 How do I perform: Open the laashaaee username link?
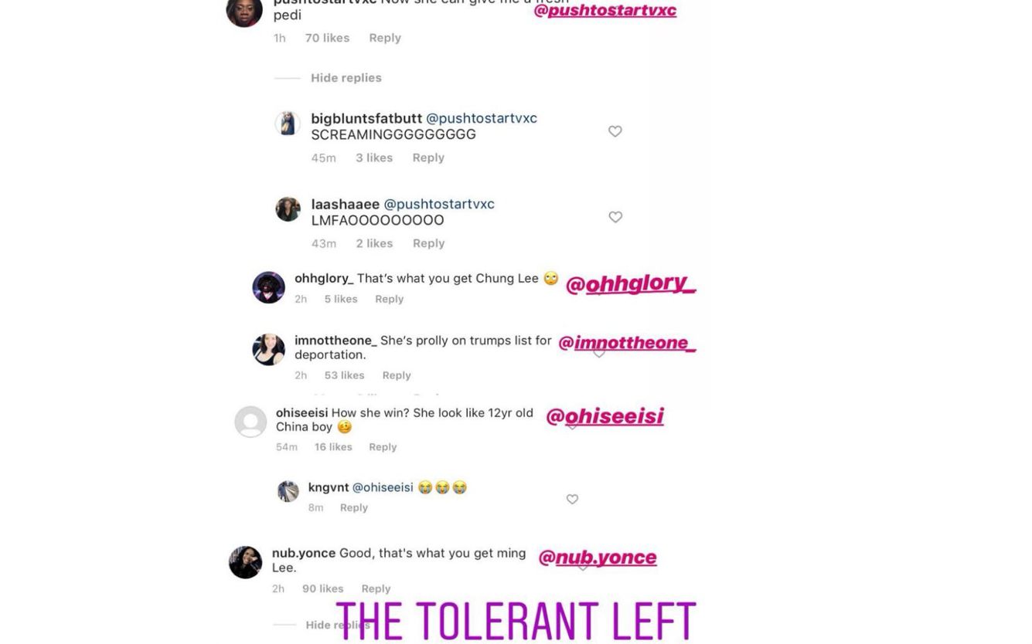coord(345,204)
